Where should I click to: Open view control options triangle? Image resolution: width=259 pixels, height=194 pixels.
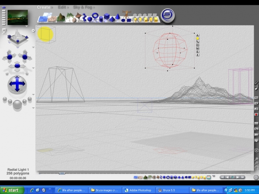click(x=33, y=47)
